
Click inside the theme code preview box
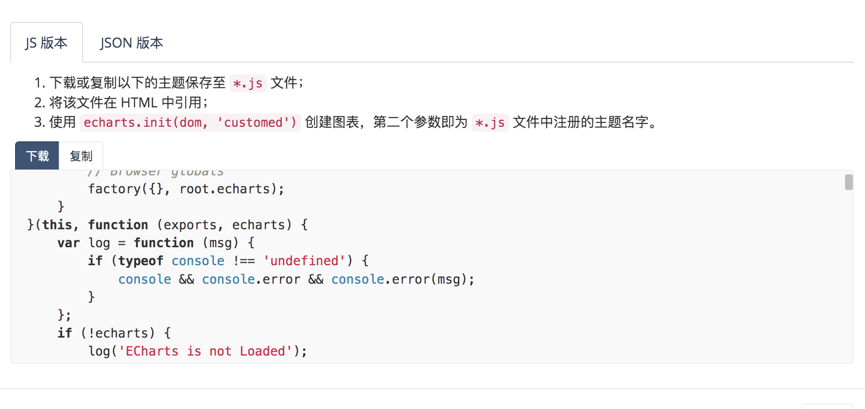click(x=428, y=267)
